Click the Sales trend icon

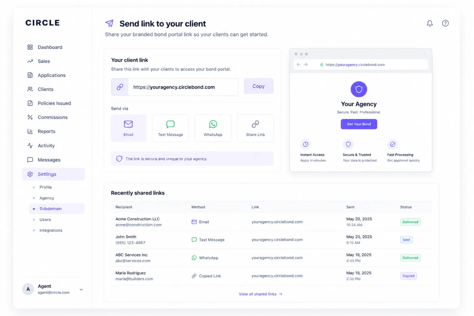click(x=30, y=61)
